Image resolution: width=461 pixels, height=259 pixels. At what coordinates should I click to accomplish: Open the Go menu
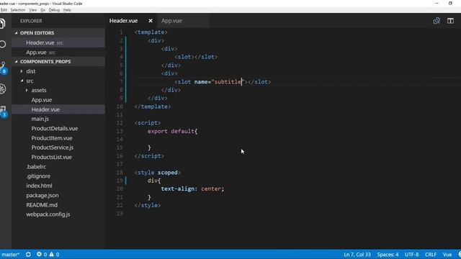tap(42, 10)
